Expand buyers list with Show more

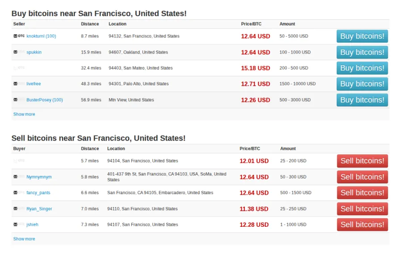(x=24, y=239)
